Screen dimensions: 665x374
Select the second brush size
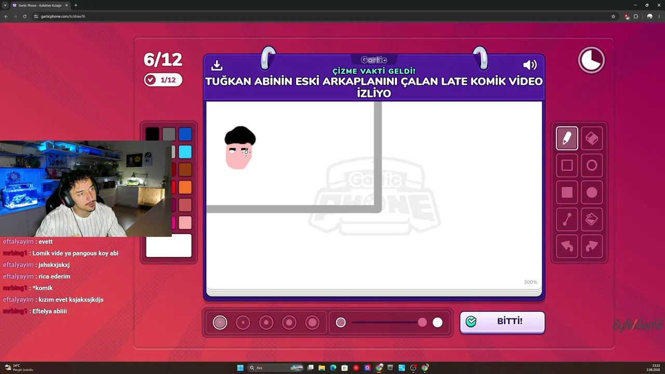[x=243, y=323]
